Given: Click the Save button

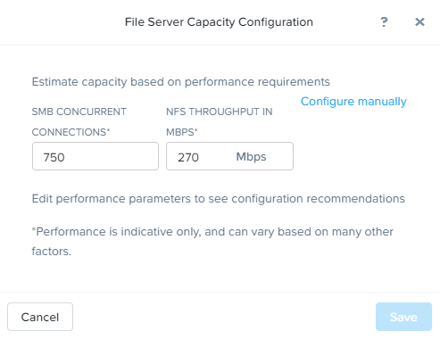Looking at the screenshot, I should click(403, 317).
